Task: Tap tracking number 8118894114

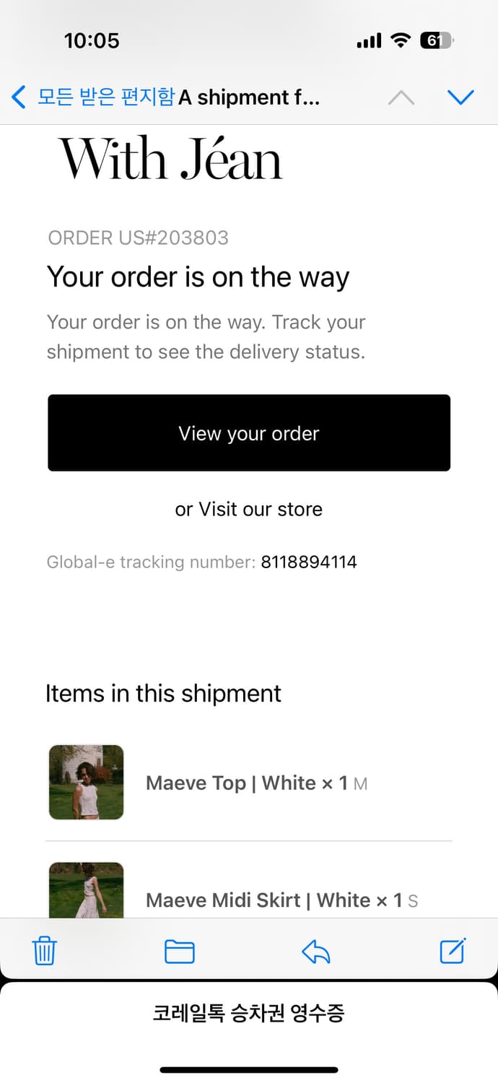Action: pos(309,562)
